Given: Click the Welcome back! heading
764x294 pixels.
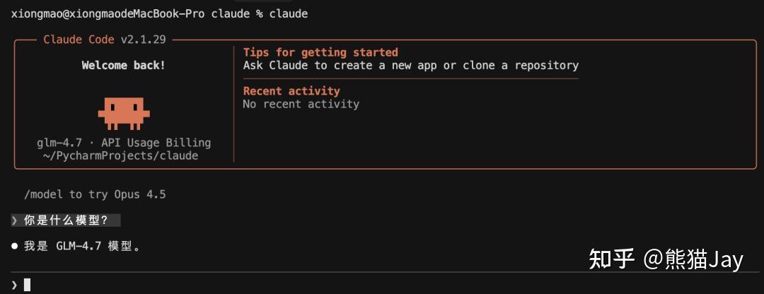Looking at the screenshot, I should coord(124,66).
